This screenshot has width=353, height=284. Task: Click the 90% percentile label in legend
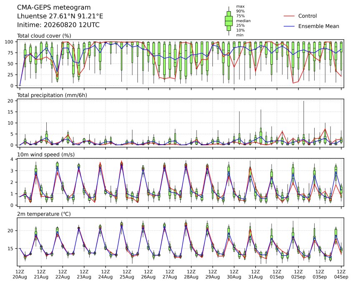tap(240, 11)
